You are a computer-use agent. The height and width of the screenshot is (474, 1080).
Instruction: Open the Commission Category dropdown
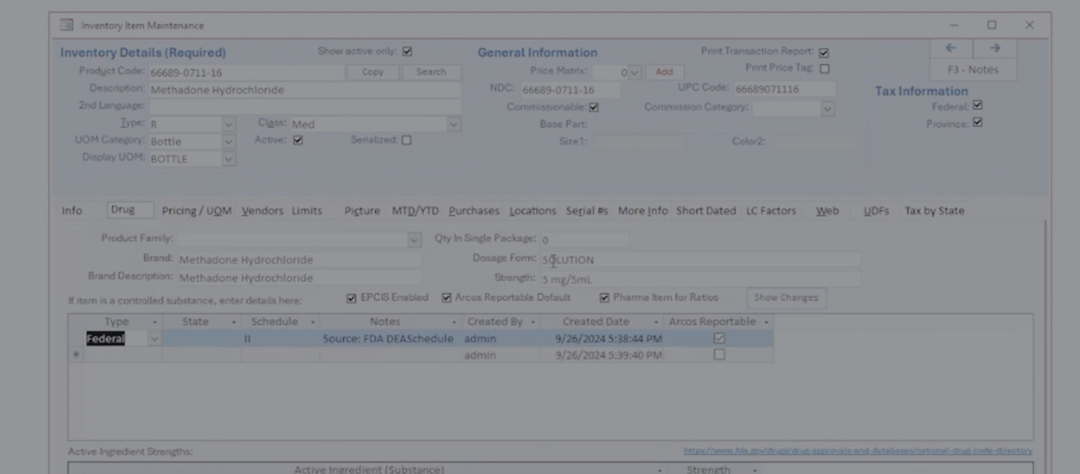pyautogui.click(x=827, y=109)
